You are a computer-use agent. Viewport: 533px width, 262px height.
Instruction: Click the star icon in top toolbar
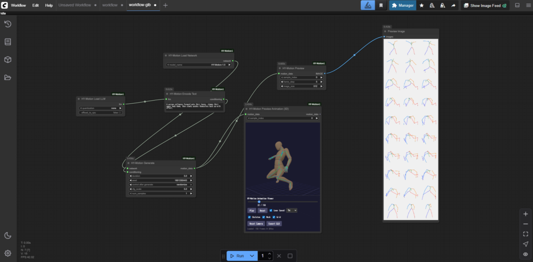pos(422,5)
